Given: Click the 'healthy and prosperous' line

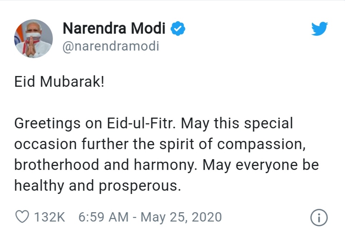Looking at the screenshot, I should (97, 186).
